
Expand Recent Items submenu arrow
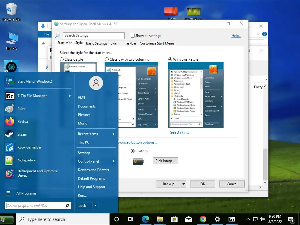click(114, 134)
